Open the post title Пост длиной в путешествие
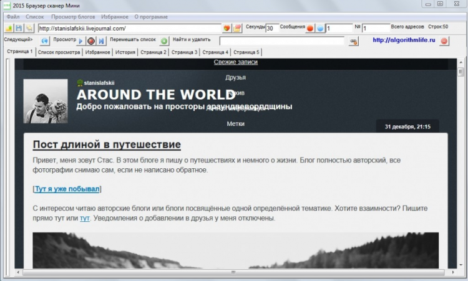The height and width of the screenshot is (281, 468). (x=107, y=145)
